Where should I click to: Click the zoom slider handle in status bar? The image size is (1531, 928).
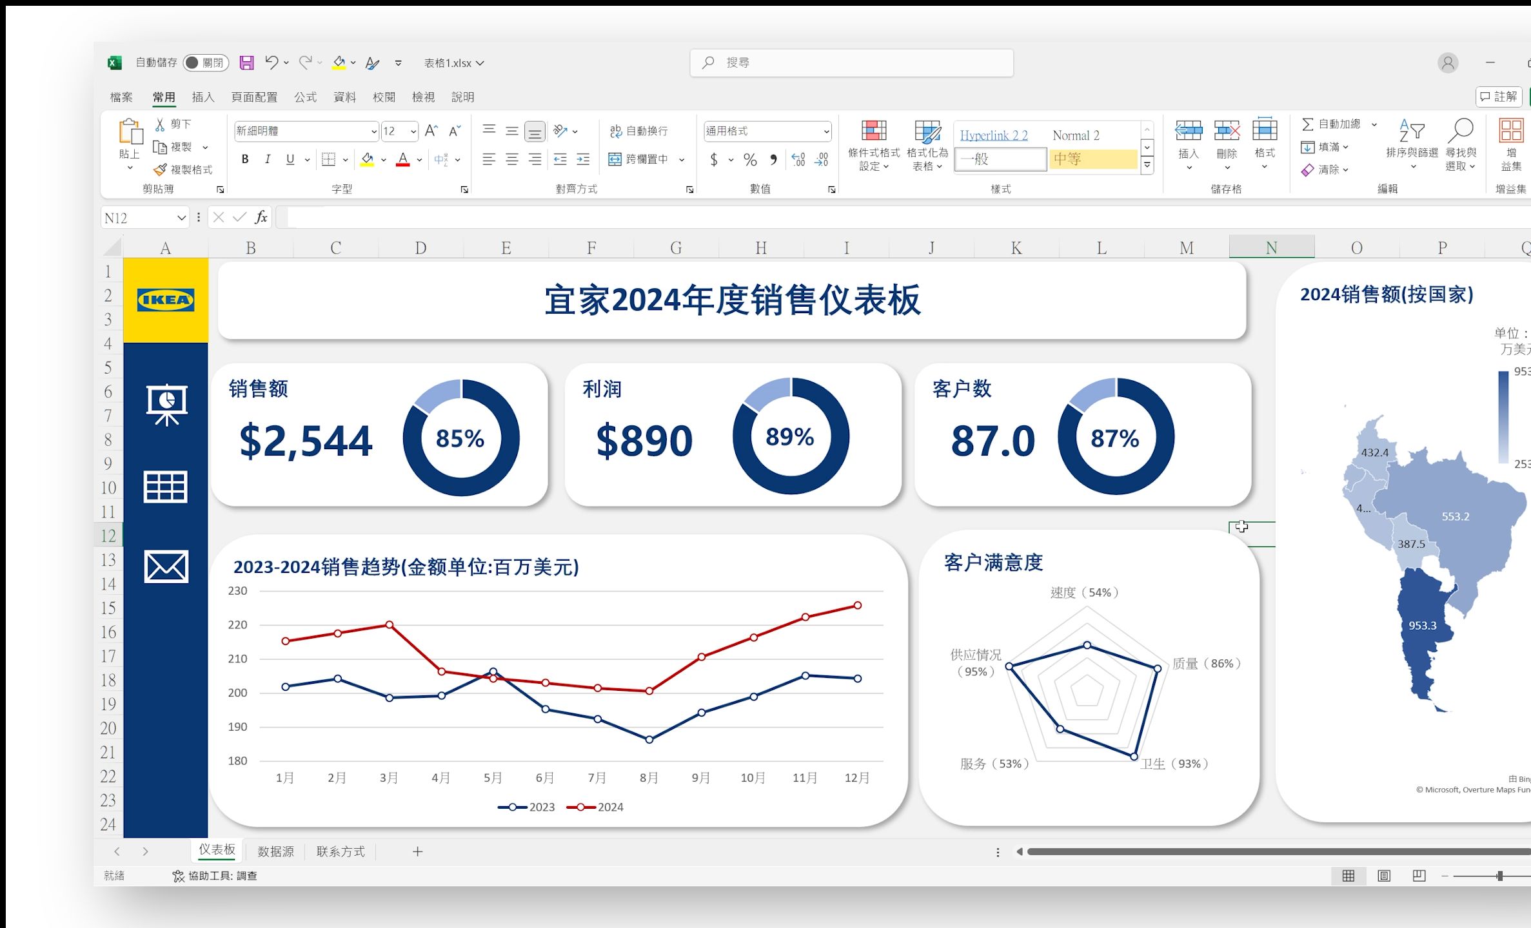click(x=1500, y=876)
